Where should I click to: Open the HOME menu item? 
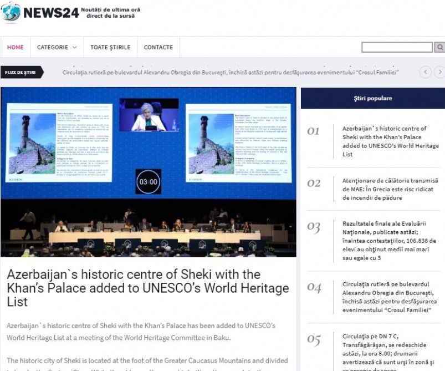click(x=15, y=47)
